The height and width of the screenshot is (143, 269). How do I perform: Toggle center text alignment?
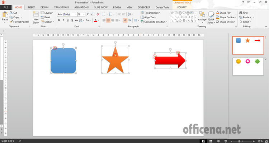tap(108, 20)
